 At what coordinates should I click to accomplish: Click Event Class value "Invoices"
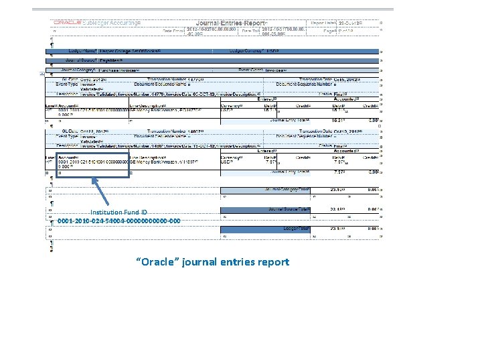click(x=276, y=70)
